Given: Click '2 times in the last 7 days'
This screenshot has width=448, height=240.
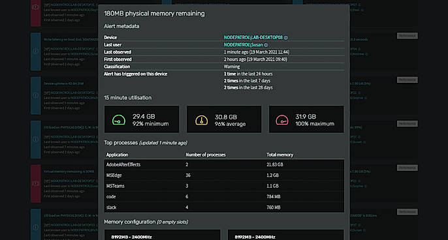Looking at the screenshot, I should 247,81.
